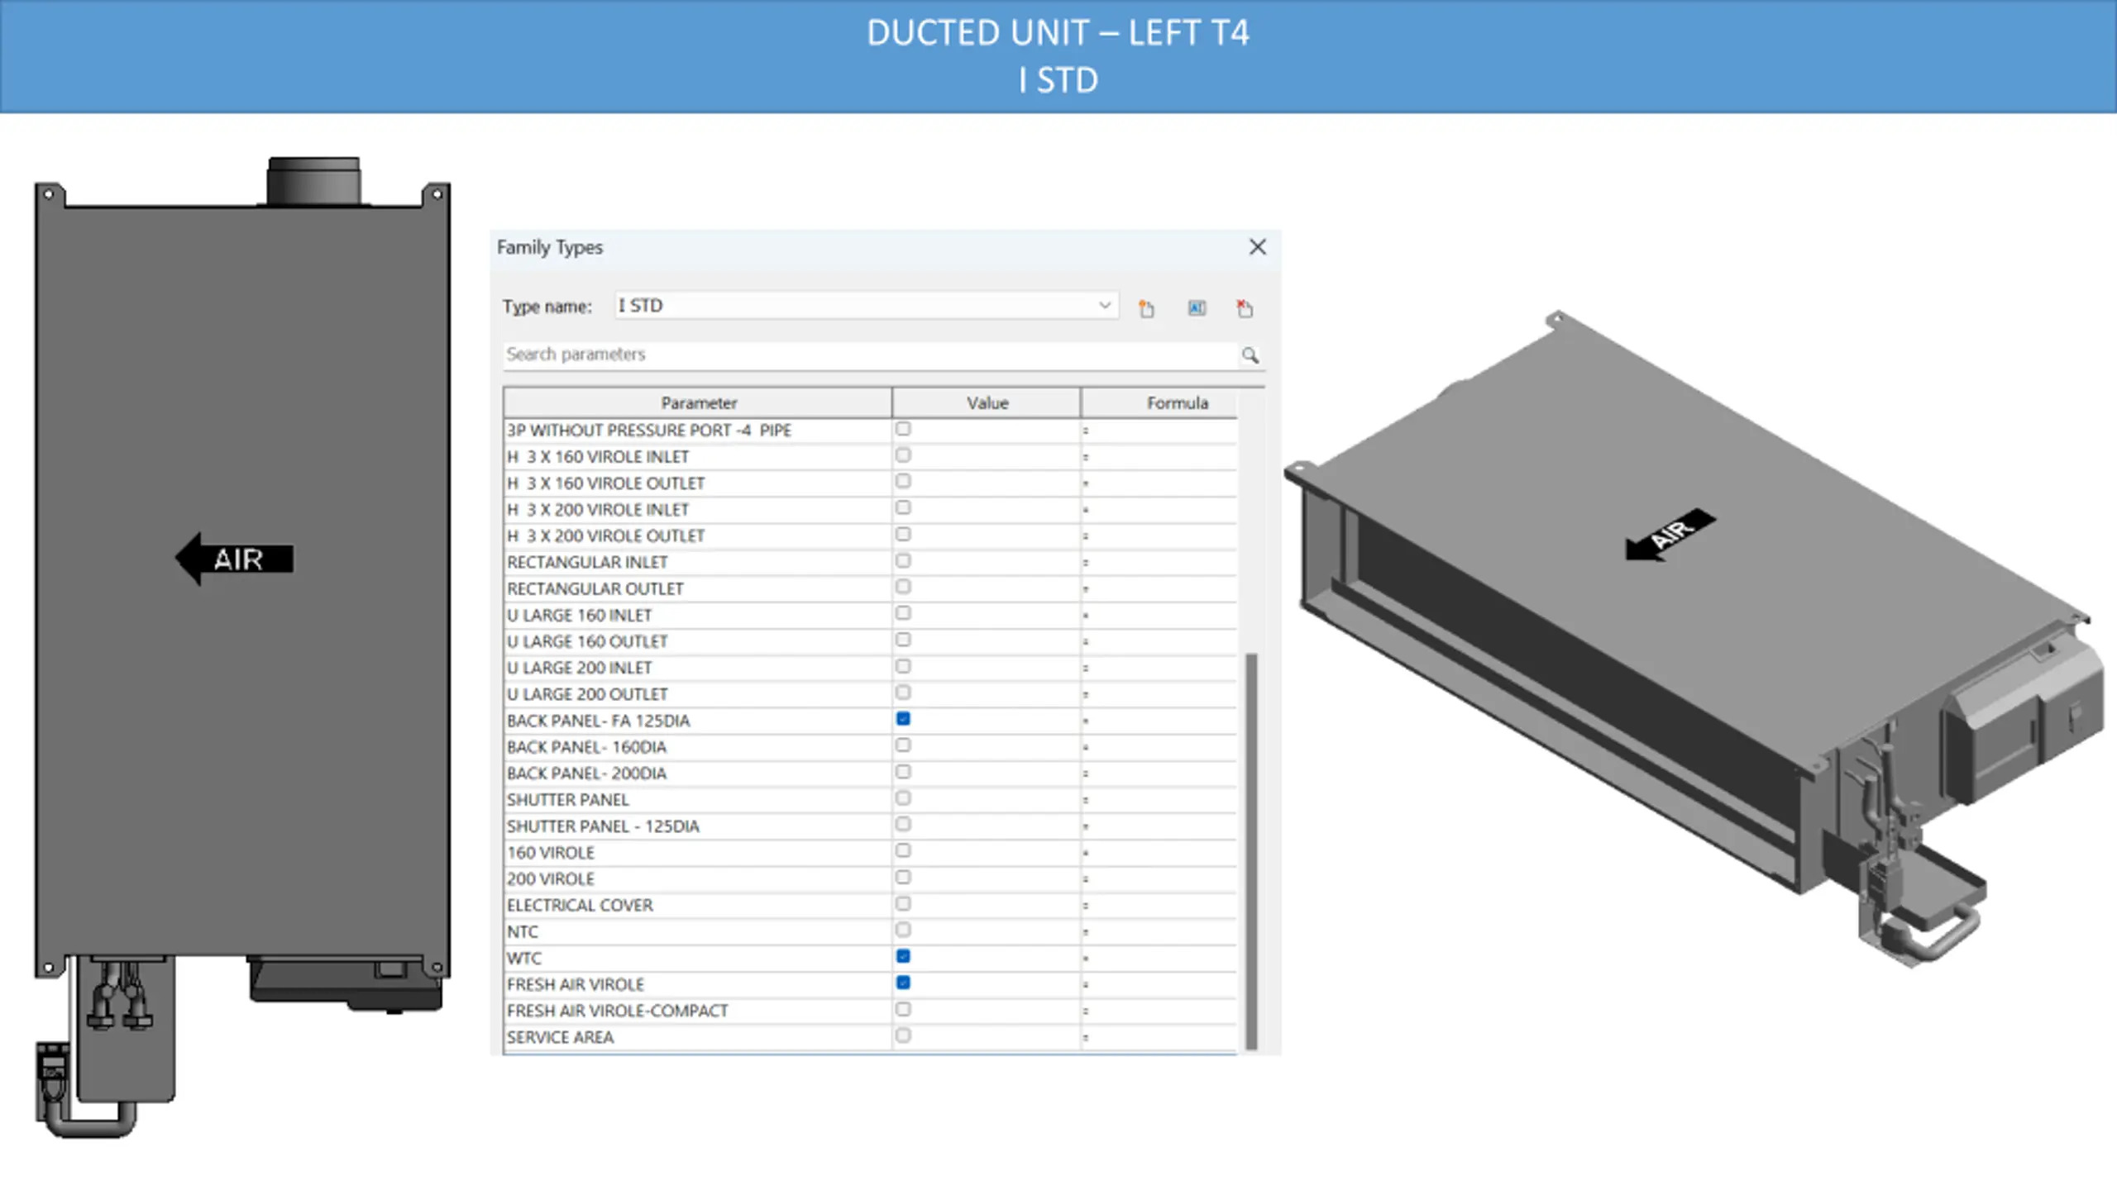The width and height of the screenshot is (2117, 1190).
Task: Open the Type name dropdown
Action: coord(1104,306)
